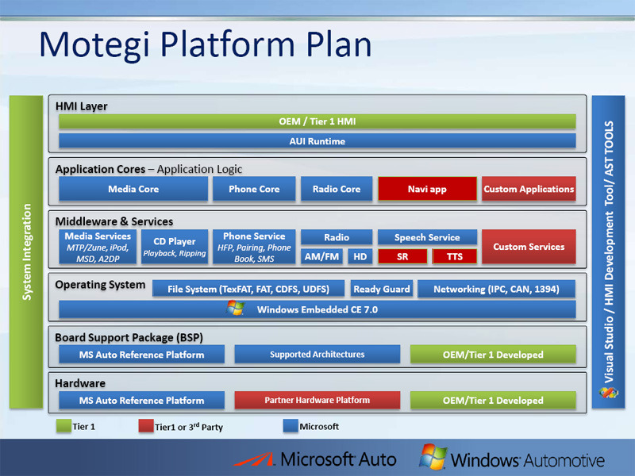Click the Windows flag logo beside Windows Embedded CE
The height and width of the screenshot is (476, 635).
point(235,309)
